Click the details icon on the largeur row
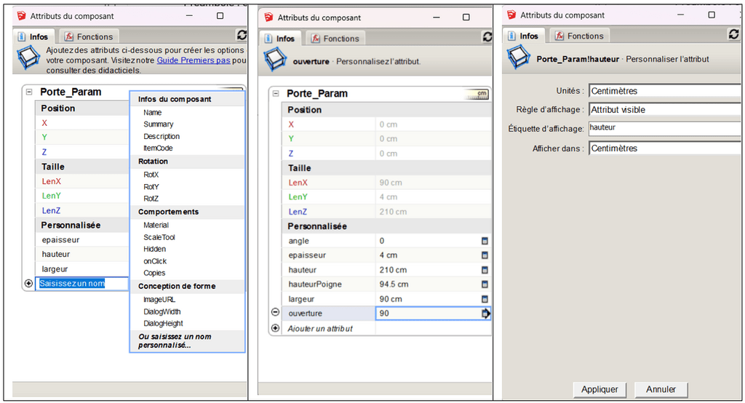745x403 pixels. [x=485, y=299]
